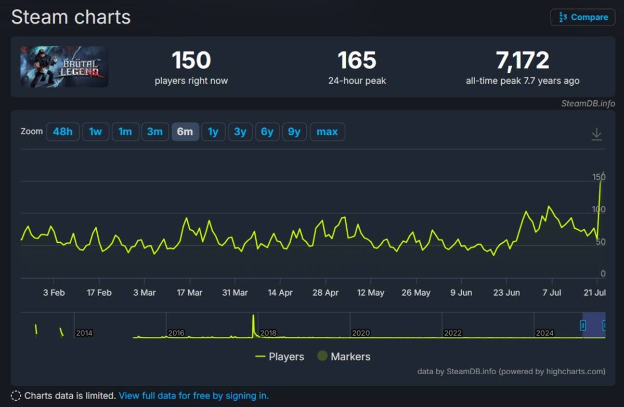Click the 2014 label in the navigator
Screen dimensions: 624x407
(x=84, y=333)
